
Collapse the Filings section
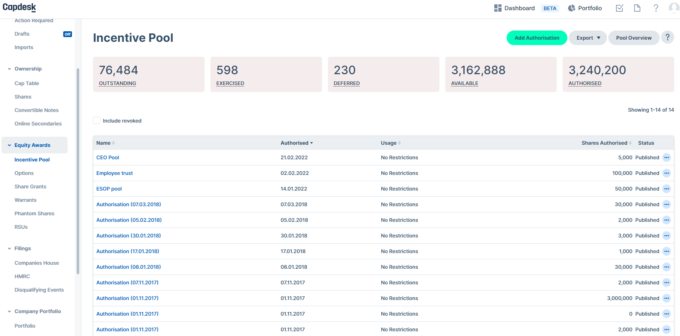coord(9,248)
